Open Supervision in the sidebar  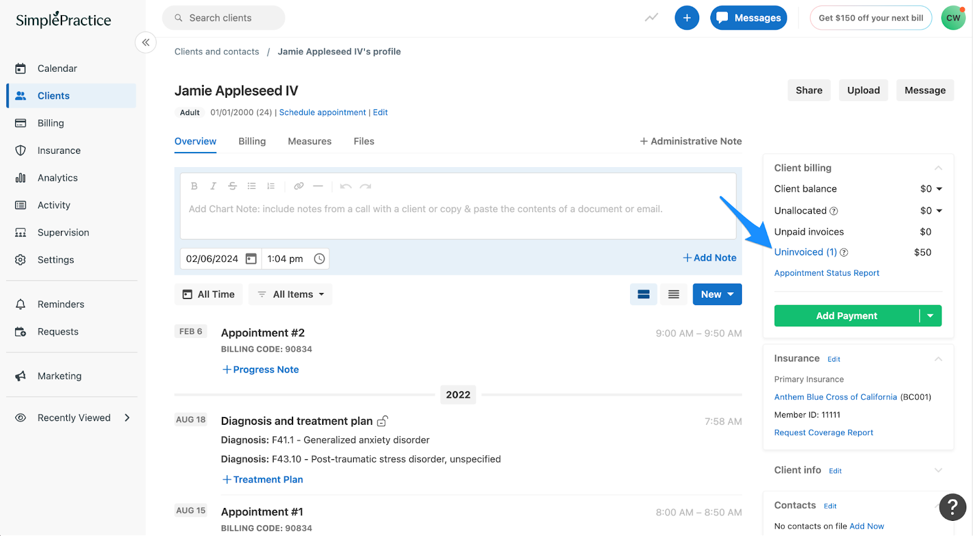coord(72,233)
